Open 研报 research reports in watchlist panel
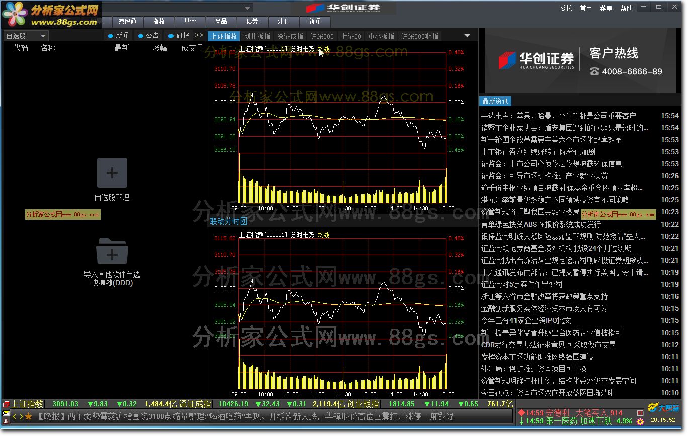Screen dimensions: 688x436 click(x=179, y=36)
